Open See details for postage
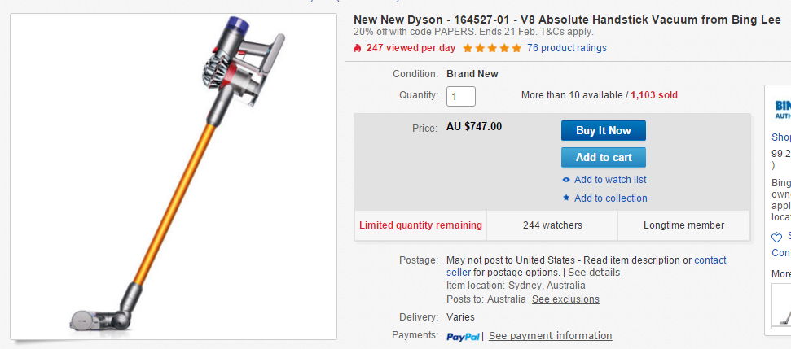Image resolution: width=791 pixels, height=349 pixels. (594, 273)
